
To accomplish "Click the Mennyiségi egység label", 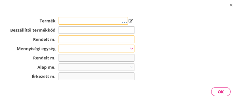I will point(36,49).
